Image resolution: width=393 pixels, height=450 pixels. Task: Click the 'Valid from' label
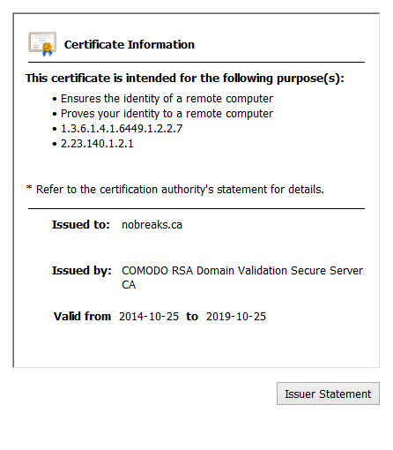(82, 317)
